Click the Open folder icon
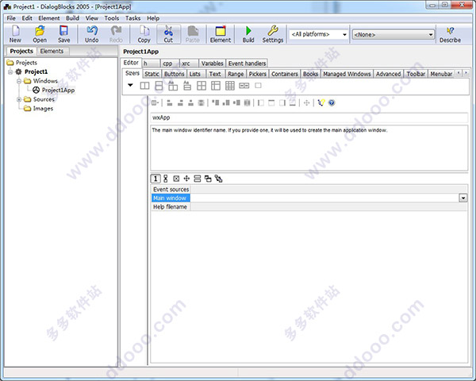476x381 pixels. (40, 31)
